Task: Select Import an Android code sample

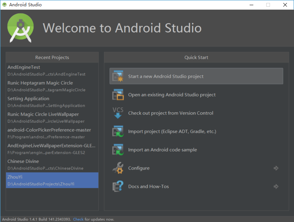Action: (196, 150)
